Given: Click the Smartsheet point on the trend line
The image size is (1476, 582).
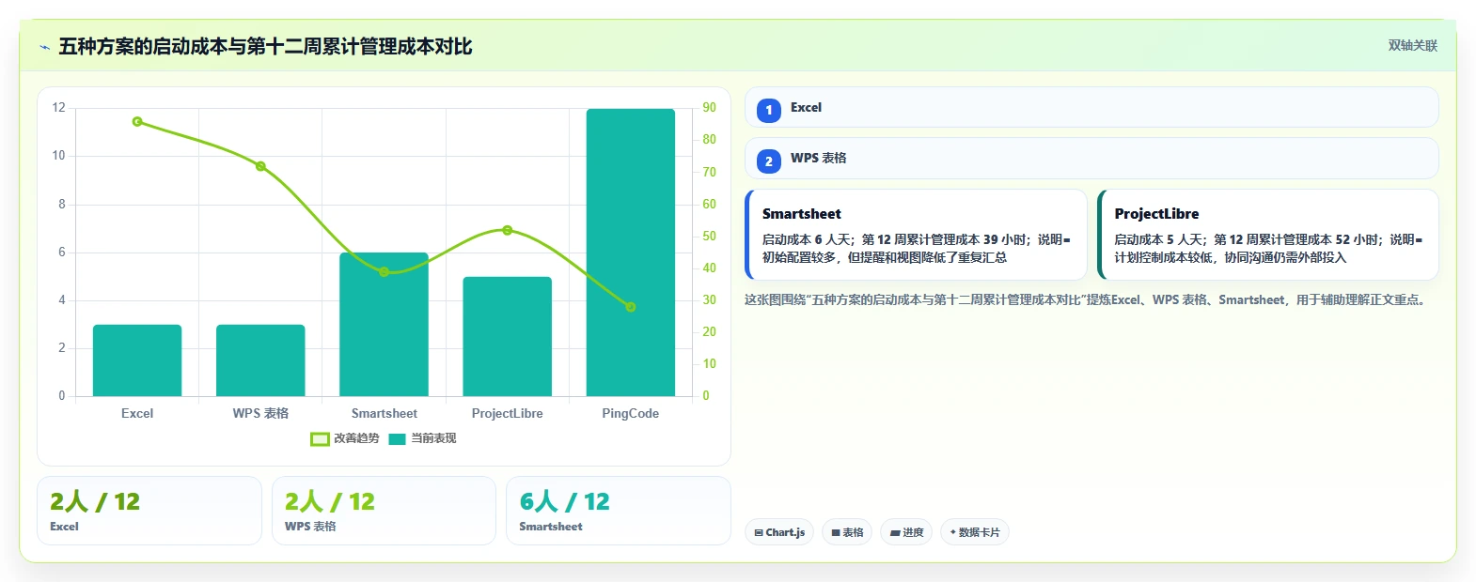Looking at the screenshot, I should [384, 272].
